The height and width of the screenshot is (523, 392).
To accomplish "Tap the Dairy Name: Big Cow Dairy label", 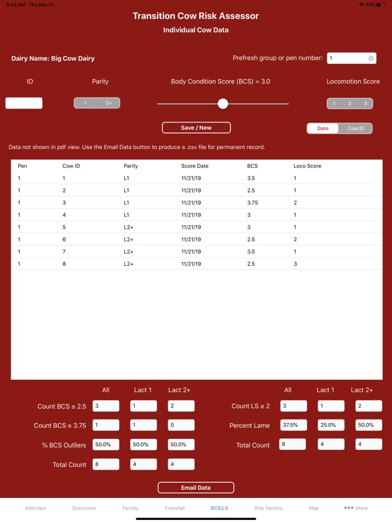I will point(52,59).
